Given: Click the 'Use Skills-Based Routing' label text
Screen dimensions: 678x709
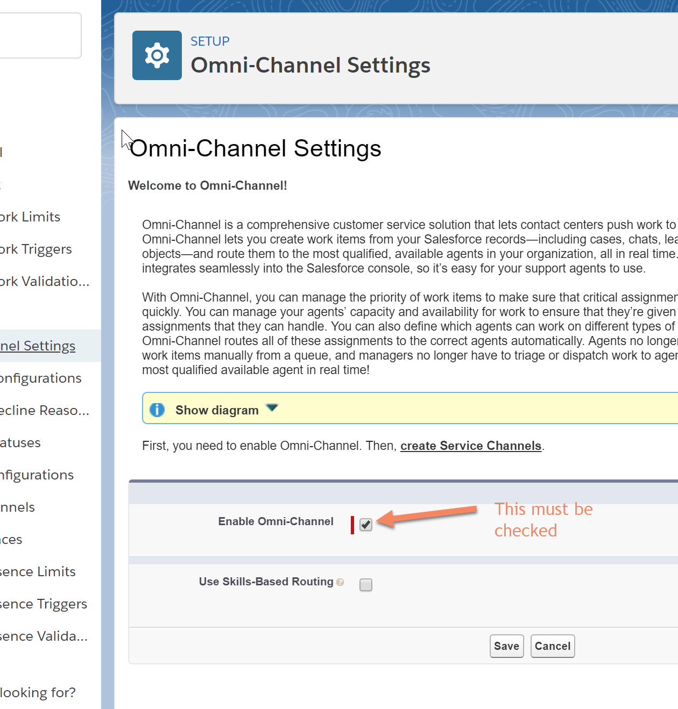Looking at the screenshot, I should [266, 582].
